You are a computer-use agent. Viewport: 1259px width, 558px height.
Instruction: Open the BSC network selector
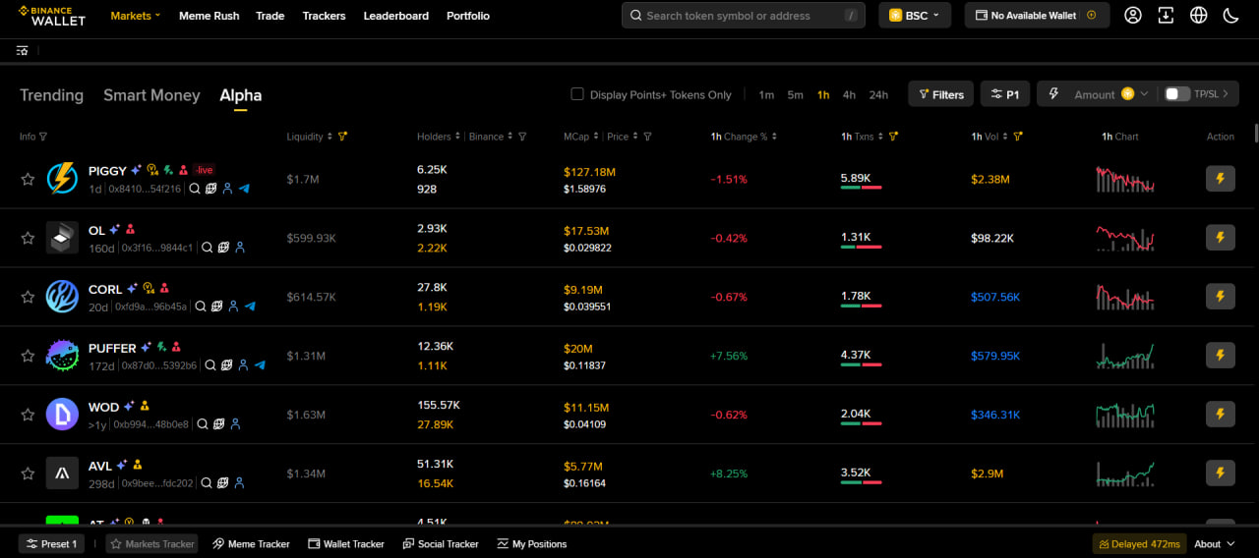[x=915, y=16]
